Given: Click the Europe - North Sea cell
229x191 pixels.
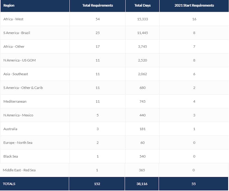Looking at the screenshot, I should point(18,143).
